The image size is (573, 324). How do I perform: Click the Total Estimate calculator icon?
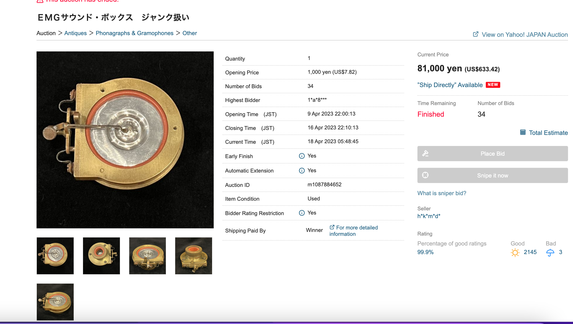(523, 132)
